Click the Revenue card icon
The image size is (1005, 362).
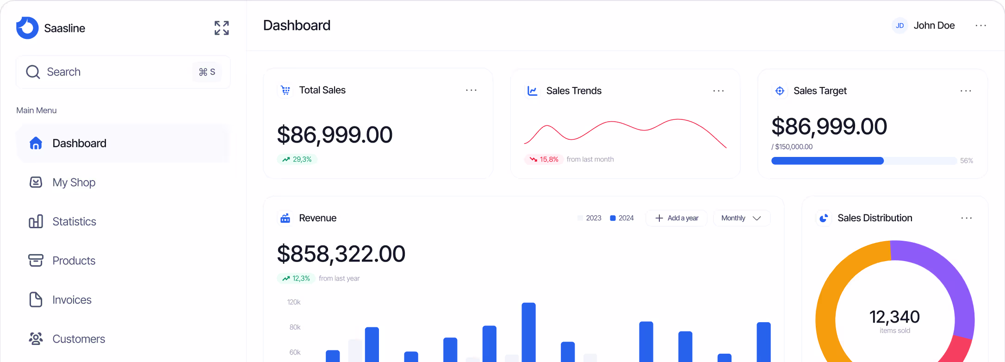tap(285, 218)
